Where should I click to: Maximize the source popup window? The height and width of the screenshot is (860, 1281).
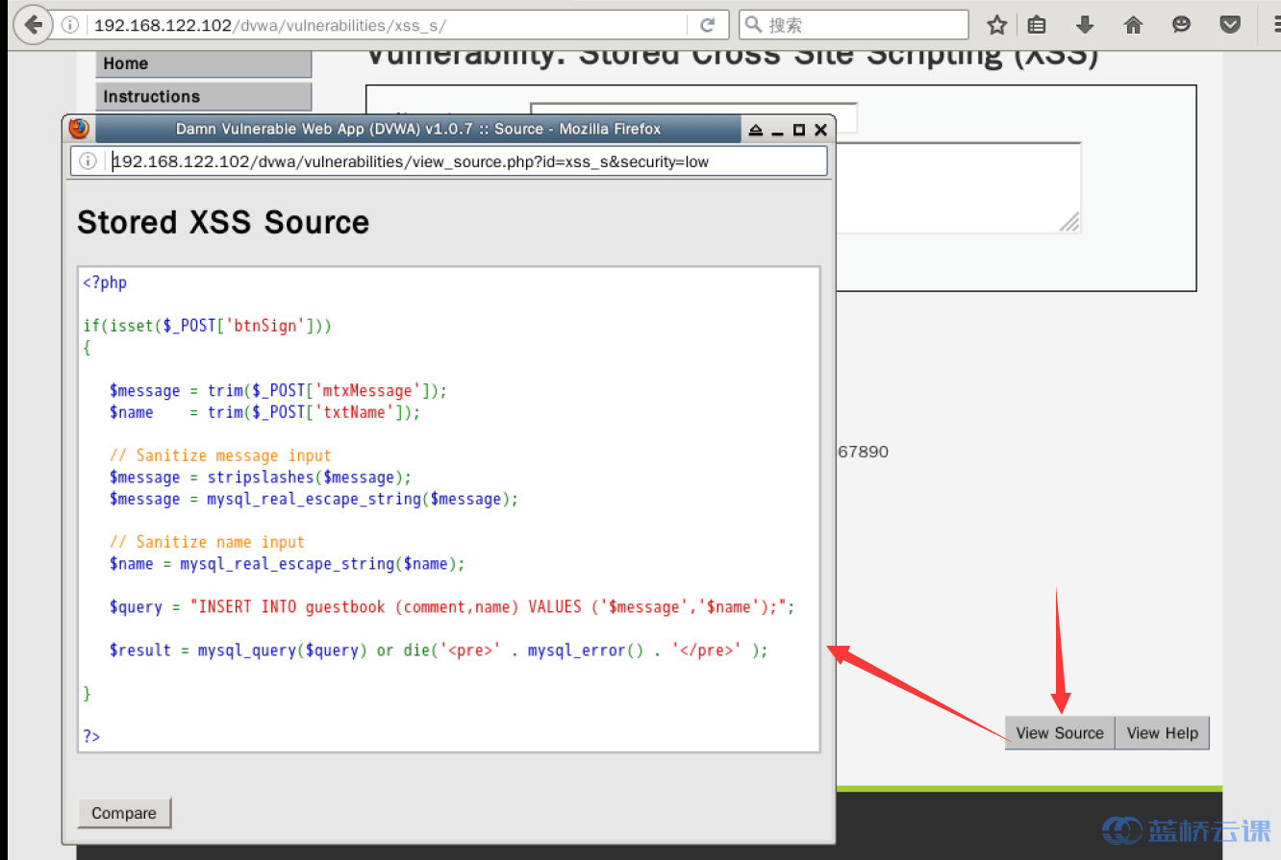click(x=799, y=130)
